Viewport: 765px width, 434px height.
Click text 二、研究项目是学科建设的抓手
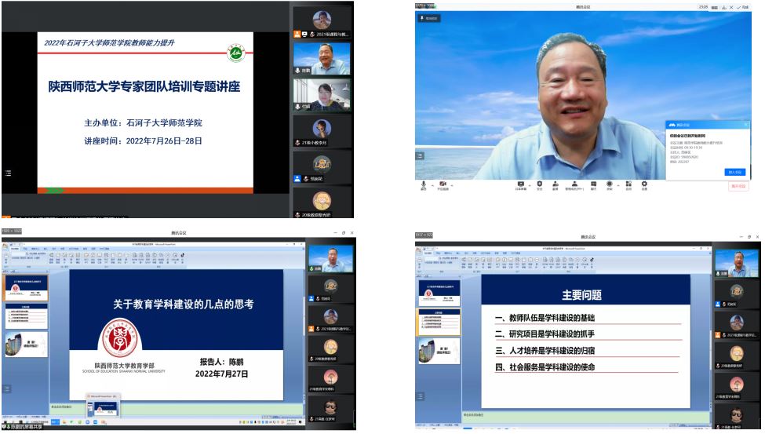tap(545, 334)
